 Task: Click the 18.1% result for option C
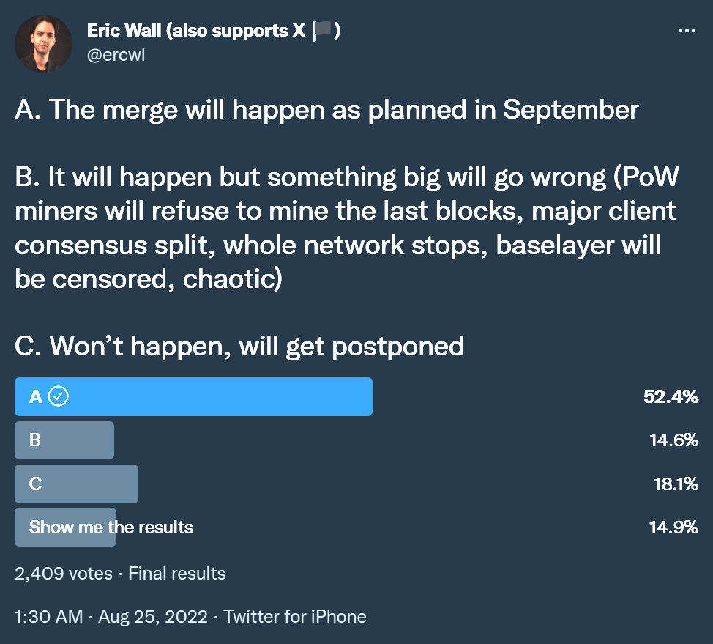coord(675,484)
